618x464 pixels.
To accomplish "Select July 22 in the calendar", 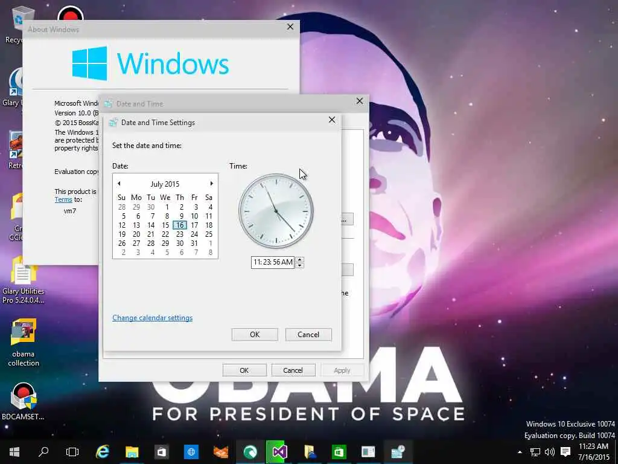I will [165, 234].
